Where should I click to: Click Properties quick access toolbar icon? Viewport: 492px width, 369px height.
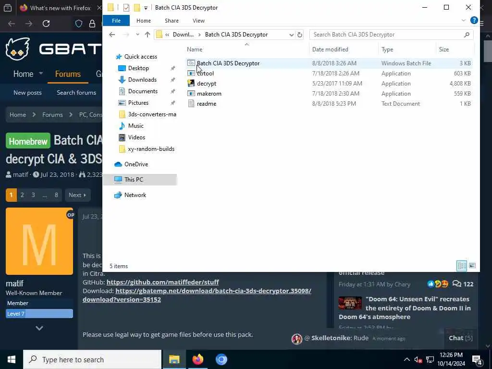click(126, 8)
